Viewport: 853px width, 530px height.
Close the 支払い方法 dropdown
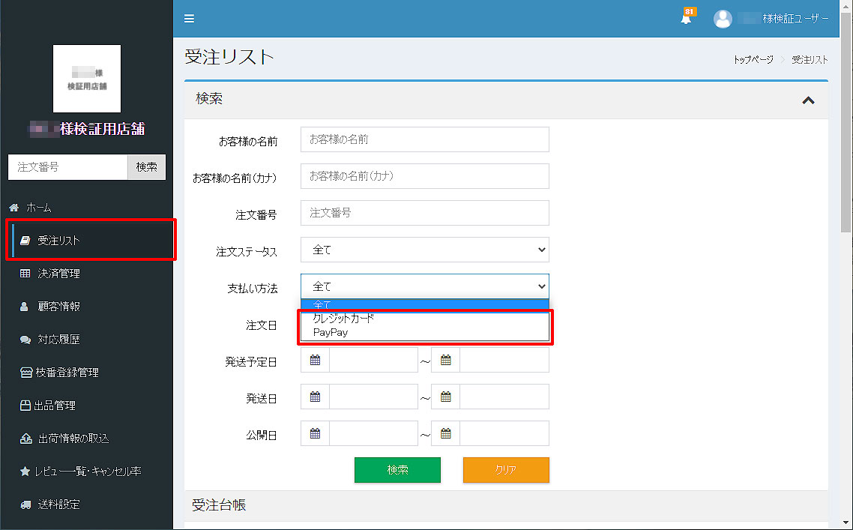point(424,286)
